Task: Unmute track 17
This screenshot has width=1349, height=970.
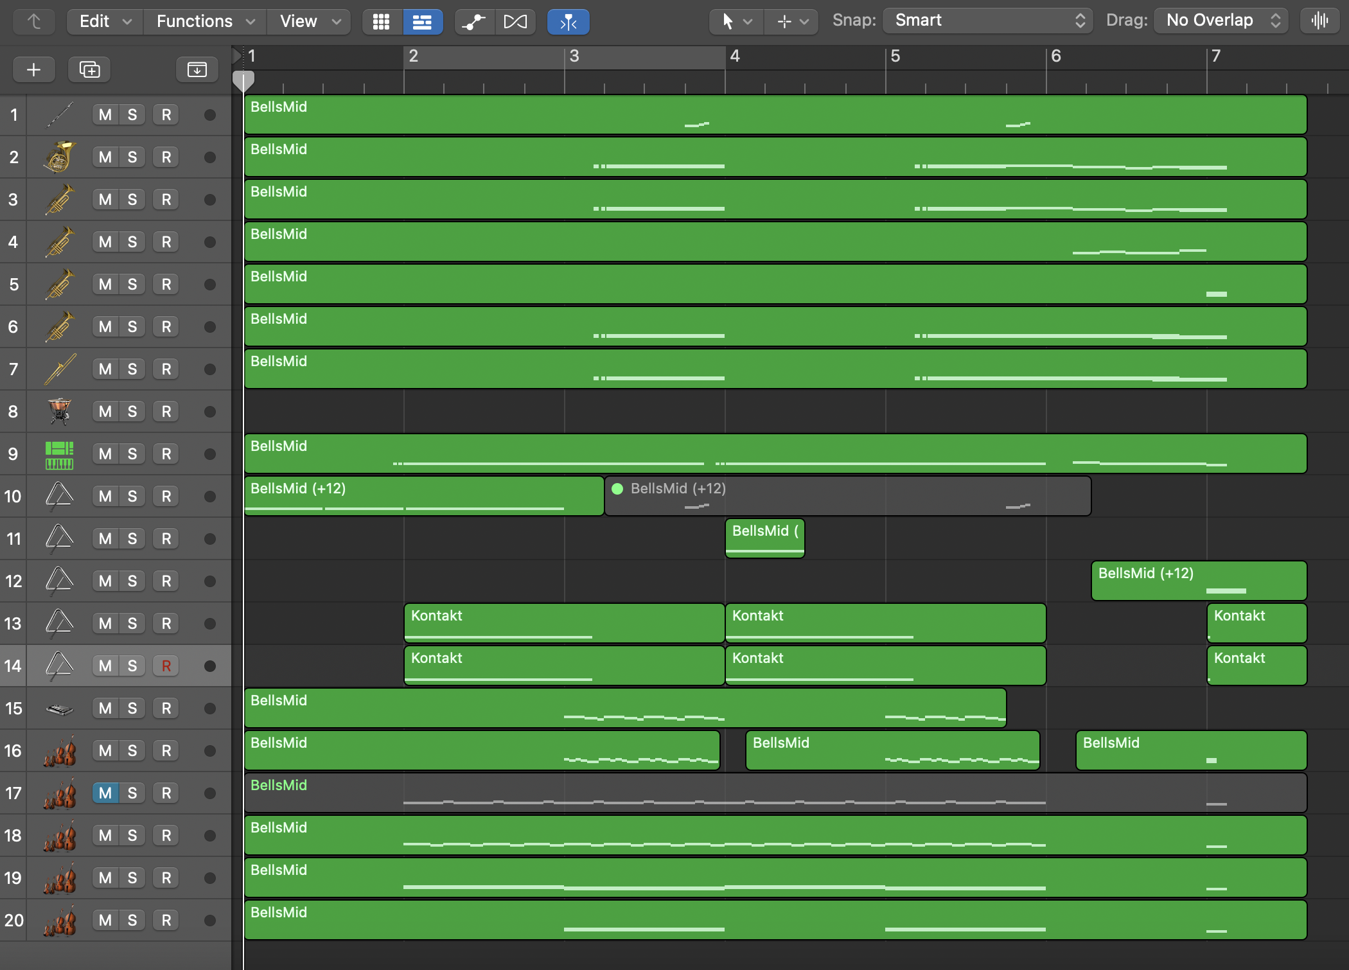Action: point(105,793)
